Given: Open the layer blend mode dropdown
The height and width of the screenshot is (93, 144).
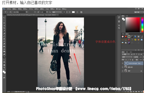Looking at the screenshot, I should [127, 57].
